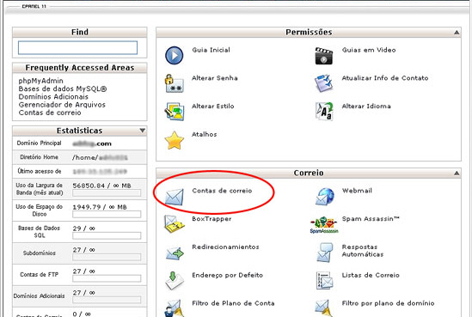The image size is (472, 317).
Task: Click the Domínios Adicionais usage bar
Action: tap(107, 300)
